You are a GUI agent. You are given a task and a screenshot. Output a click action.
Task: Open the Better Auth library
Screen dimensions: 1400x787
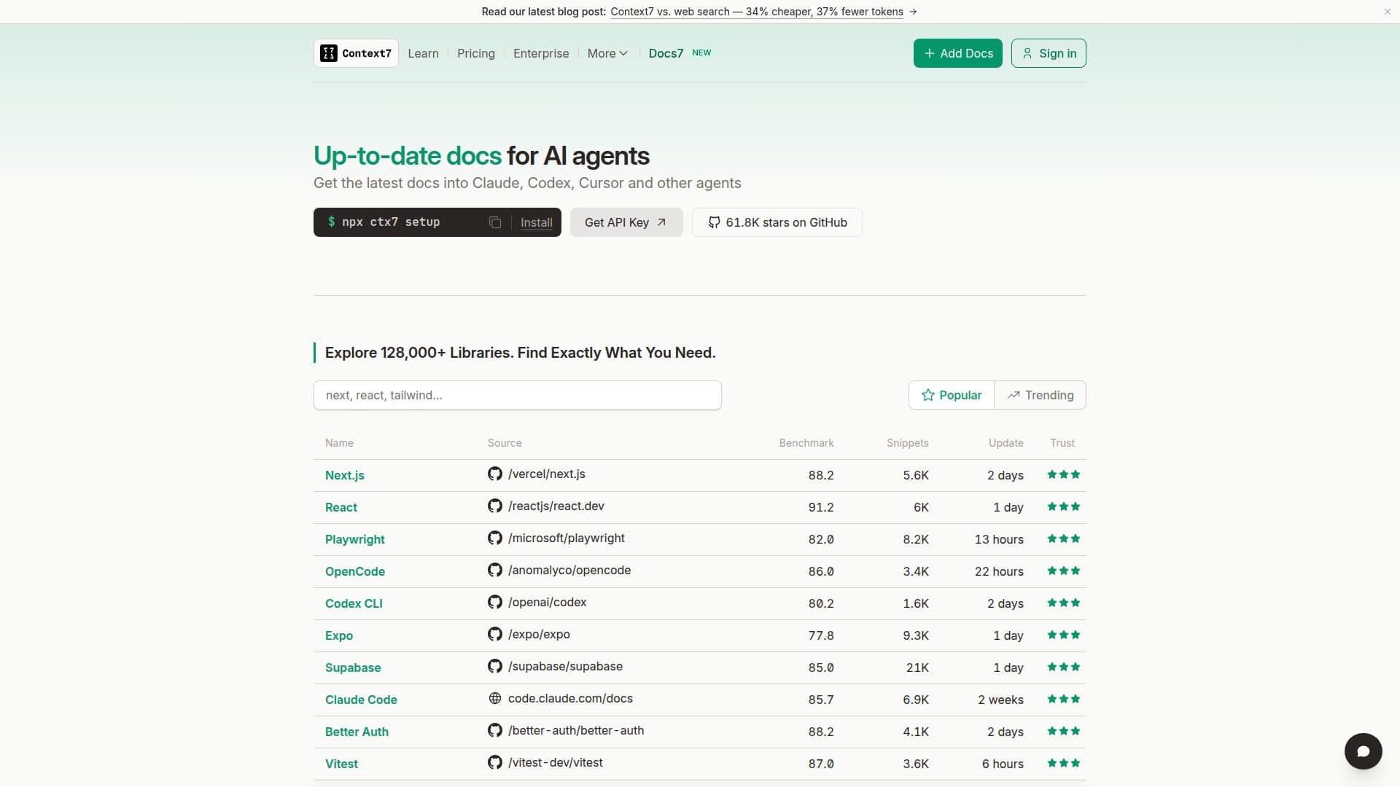(357, 732)
